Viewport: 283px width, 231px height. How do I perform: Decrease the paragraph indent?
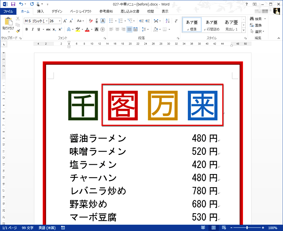(141, 21)
